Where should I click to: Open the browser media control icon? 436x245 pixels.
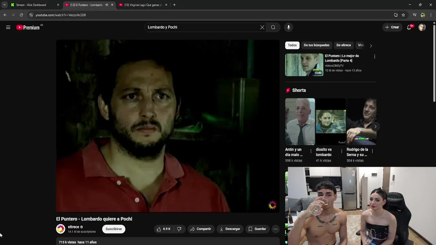pyautogui.click(x=415, y=15)
